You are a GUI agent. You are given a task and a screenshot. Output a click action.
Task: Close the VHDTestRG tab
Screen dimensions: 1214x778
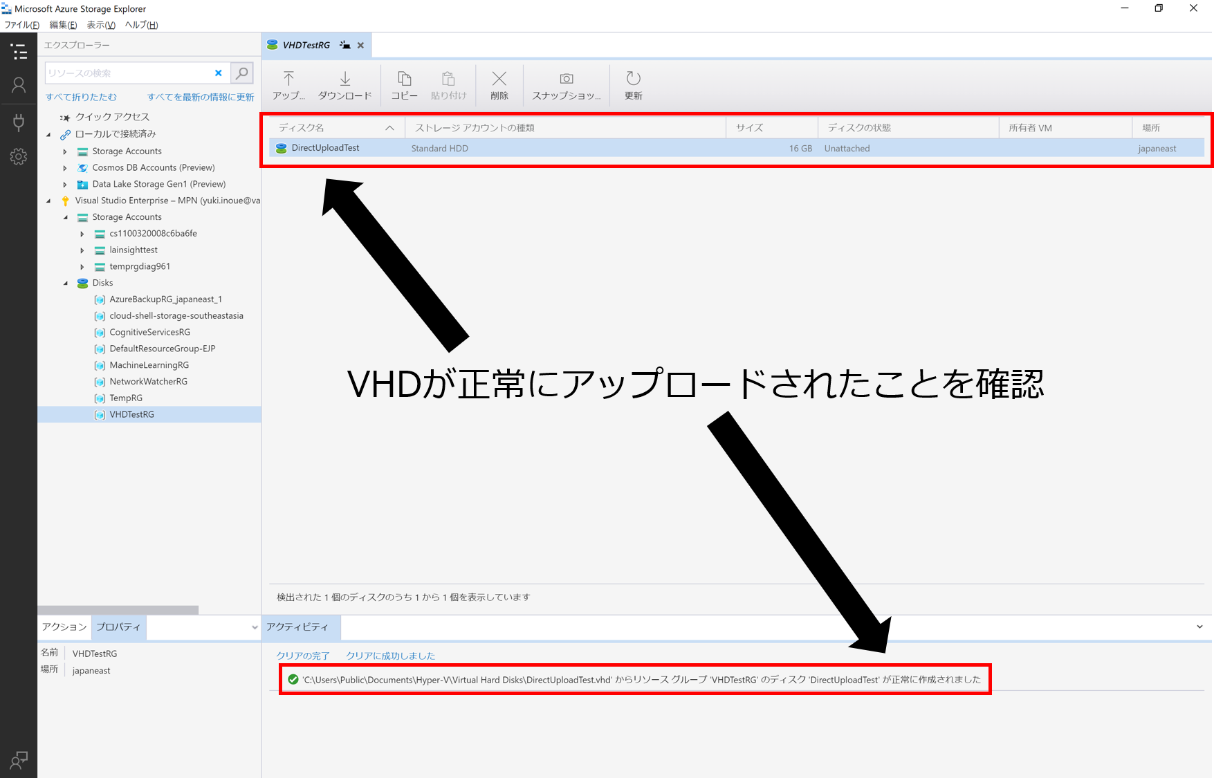coord(360,46)
